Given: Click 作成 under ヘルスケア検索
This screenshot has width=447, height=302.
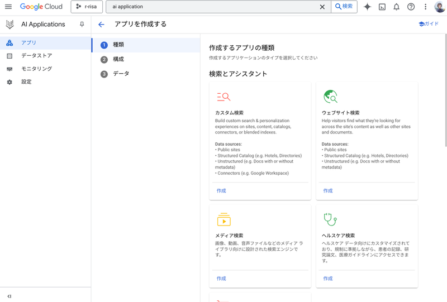Looking at the screenshot, I should (328, 279).
